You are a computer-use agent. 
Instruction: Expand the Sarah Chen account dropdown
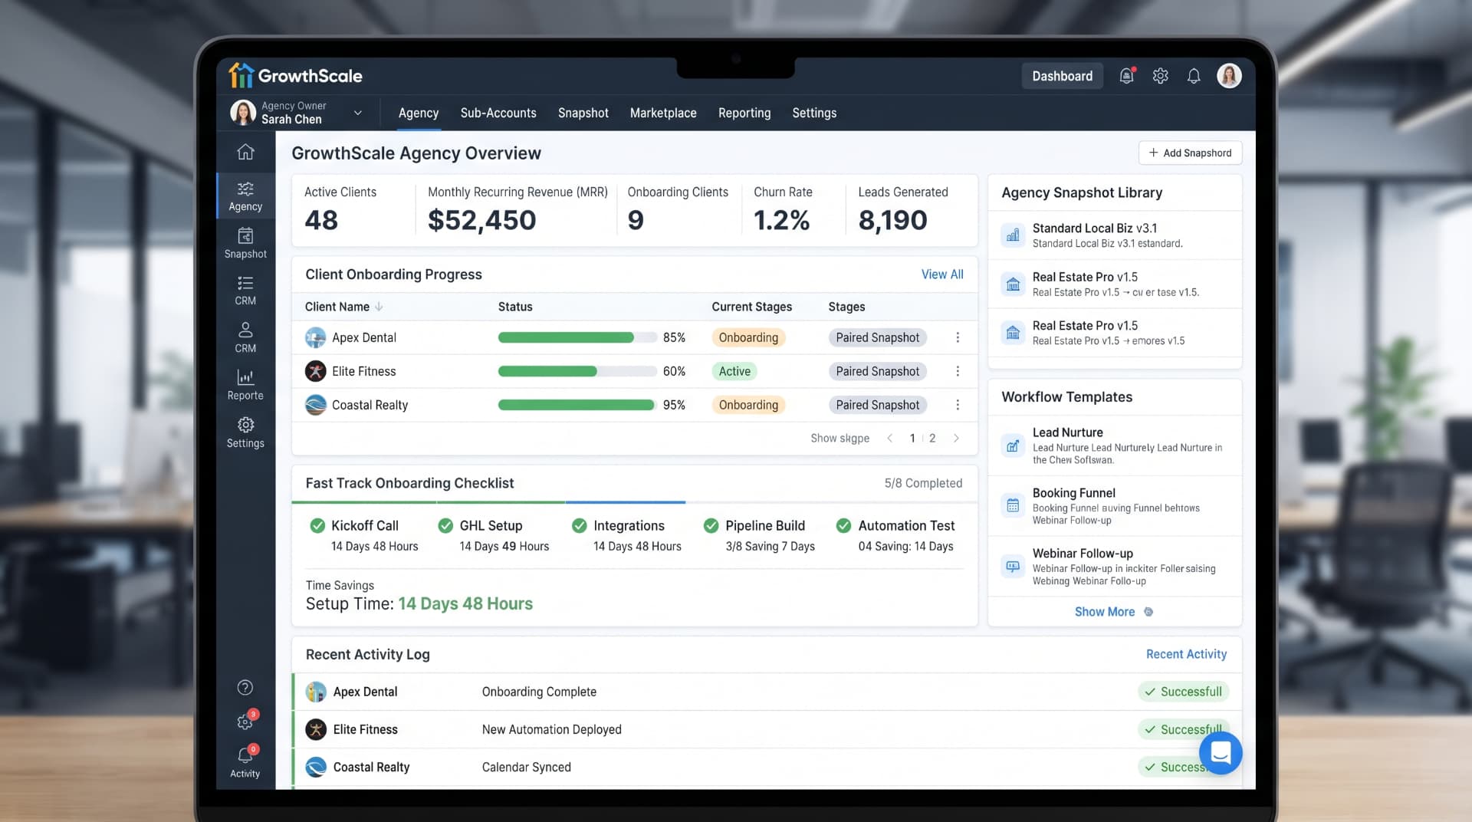click(x=357, y=113)
